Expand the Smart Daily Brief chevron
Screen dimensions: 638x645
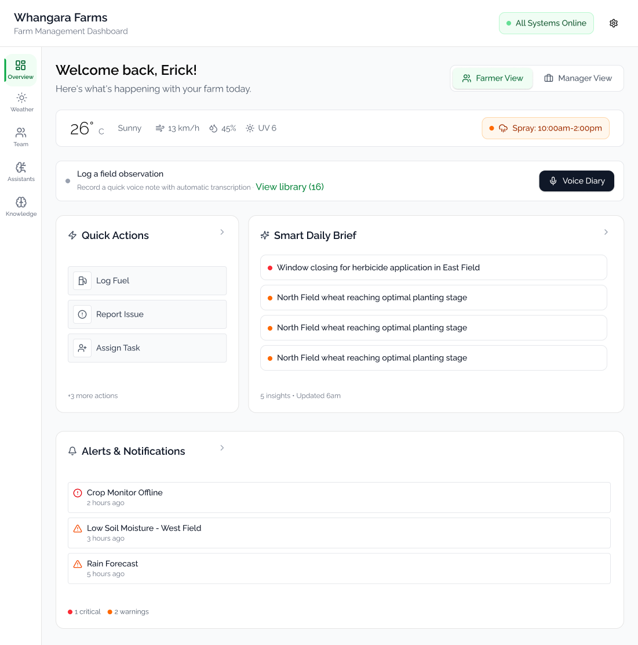[606, 232]
